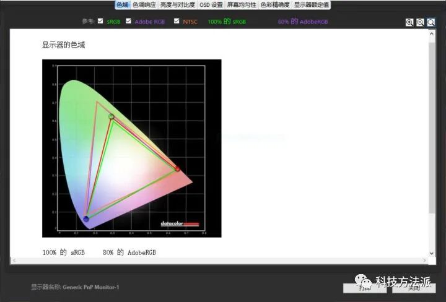
Task: Click the horizontal scrollbar right arrow
Action: pyautogui.click(x=424, y=261)
